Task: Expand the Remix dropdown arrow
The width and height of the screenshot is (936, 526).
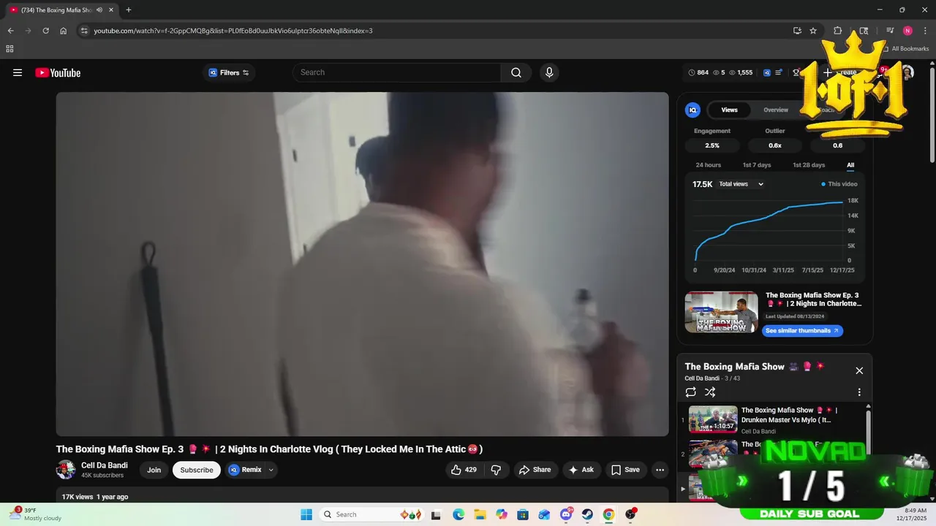Action: click(x=271, y=470)
